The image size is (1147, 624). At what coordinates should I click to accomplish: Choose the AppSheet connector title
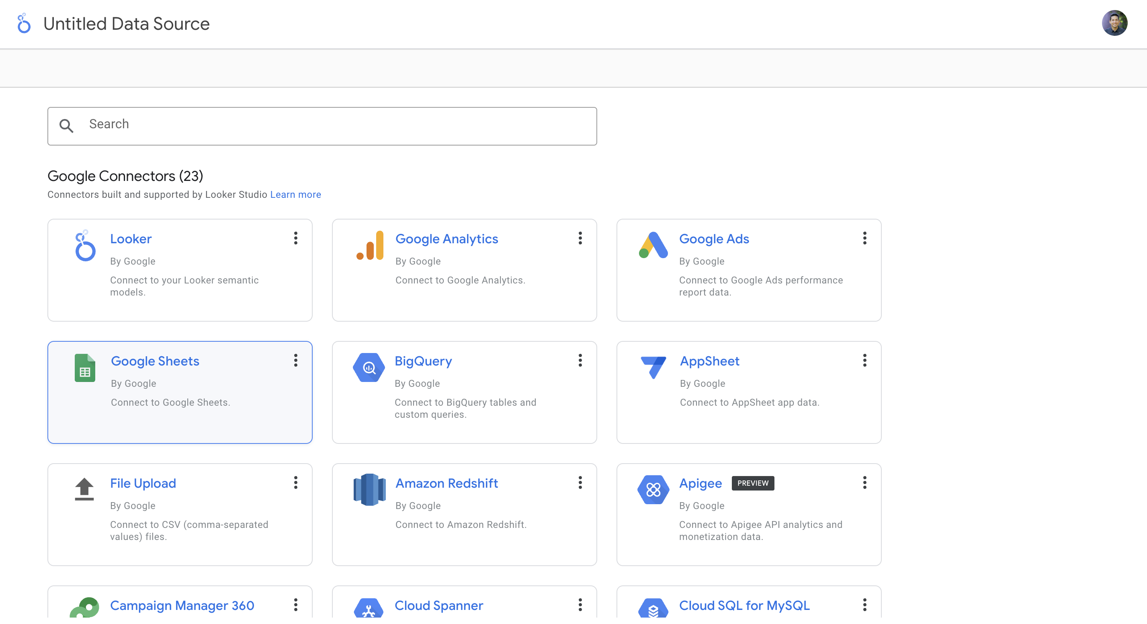coord(709,361)
